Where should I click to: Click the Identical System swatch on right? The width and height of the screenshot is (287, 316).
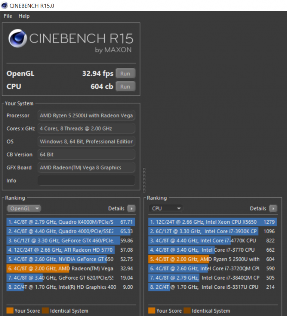click(x=187, y=311)
